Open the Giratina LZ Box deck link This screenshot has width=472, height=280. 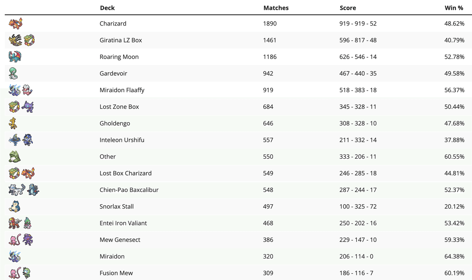point(121,40)
